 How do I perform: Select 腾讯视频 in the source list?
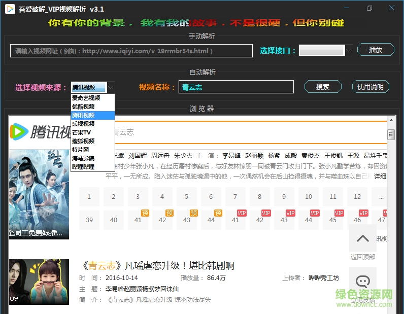(93, 115)
